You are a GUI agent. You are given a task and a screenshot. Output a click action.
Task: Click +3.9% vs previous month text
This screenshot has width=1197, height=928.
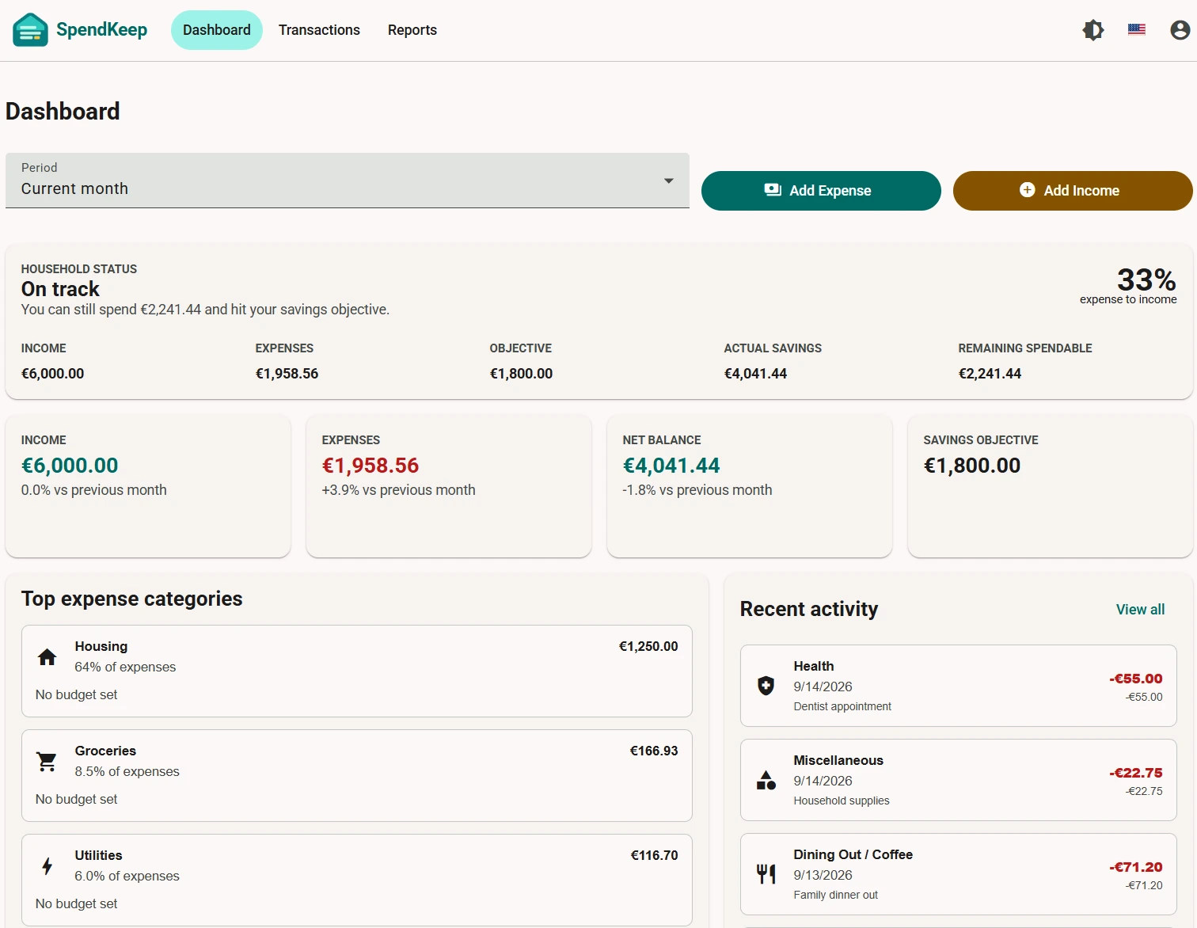[x=398, y=490]
